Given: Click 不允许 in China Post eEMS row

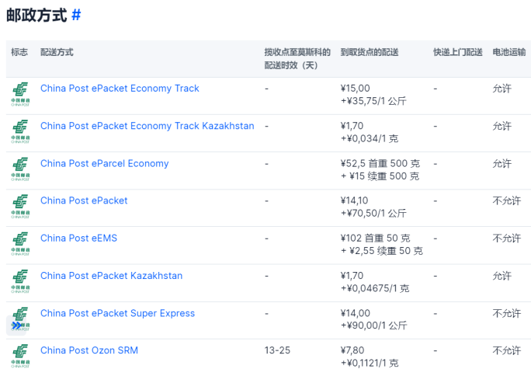Looking at the screenshot, I should pos(507,238).
